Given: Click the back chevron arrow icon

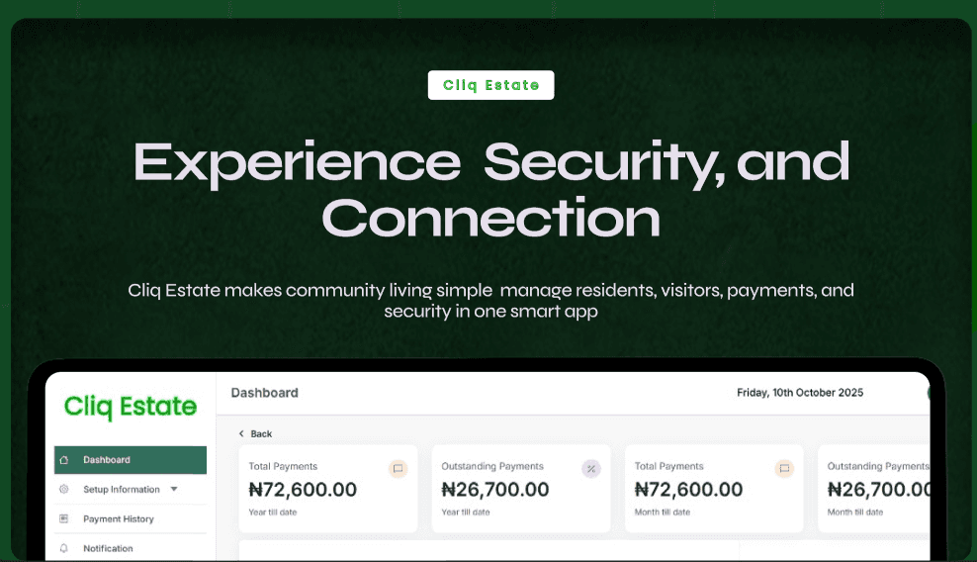Looking at the screenshot, I should [241, 433].
